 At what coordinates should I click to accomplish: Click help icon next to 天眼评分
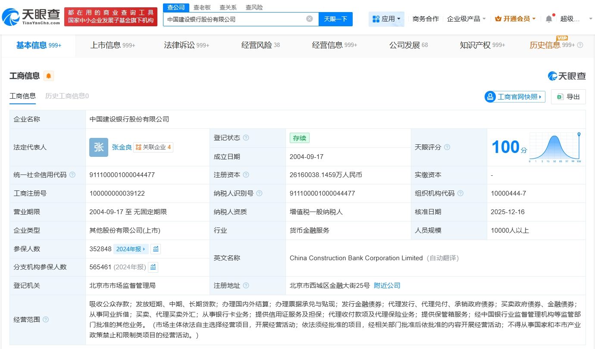(x=447, y=147)
